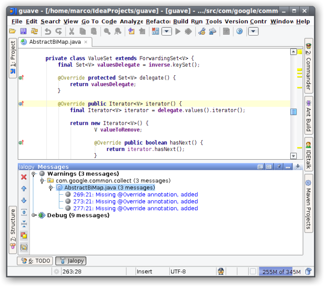Open the 2: Commander side panel
This screenshot has width=324, height=286.
[308, 66]
